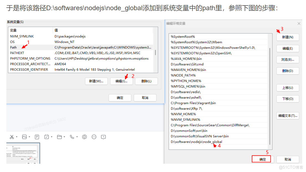Select the Path variable row
The width and height of the screenshot is (306, 172).
pos(13,47)
